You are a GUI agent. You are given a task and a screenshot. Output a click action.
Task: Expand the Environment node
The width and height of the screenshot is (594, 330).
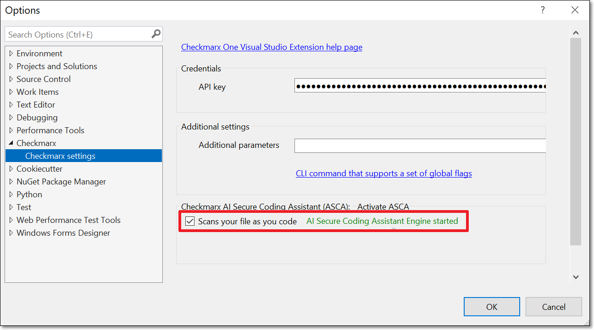11,54
